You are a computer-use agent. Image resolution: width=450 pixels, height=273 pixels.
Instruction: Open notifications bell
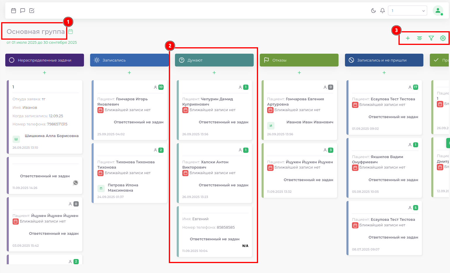[x=382, y=10]
